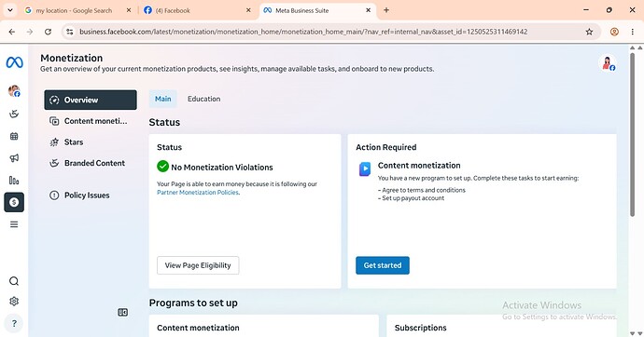Click the Content monetization action icon
This screenshot has width=644, height=337.
tap(365, 168)
